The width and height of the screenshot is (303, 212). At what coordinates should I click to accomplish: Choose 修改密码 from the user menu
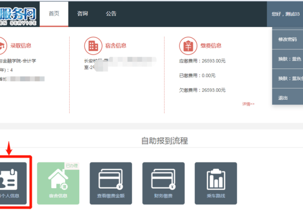click(287, 39)
